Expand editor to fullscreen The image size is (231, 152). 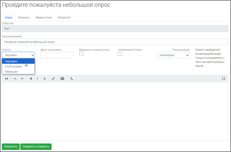pos(224,79)
